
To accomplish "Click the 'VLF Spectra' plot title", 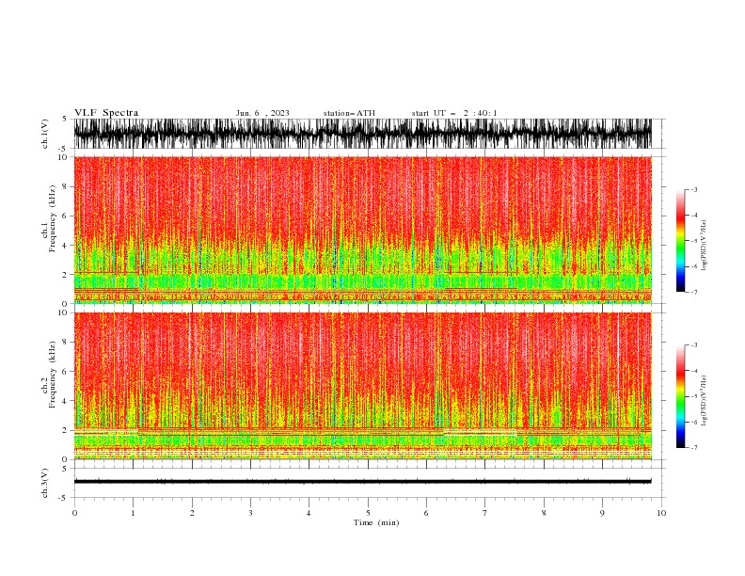I will pos(106,113).
